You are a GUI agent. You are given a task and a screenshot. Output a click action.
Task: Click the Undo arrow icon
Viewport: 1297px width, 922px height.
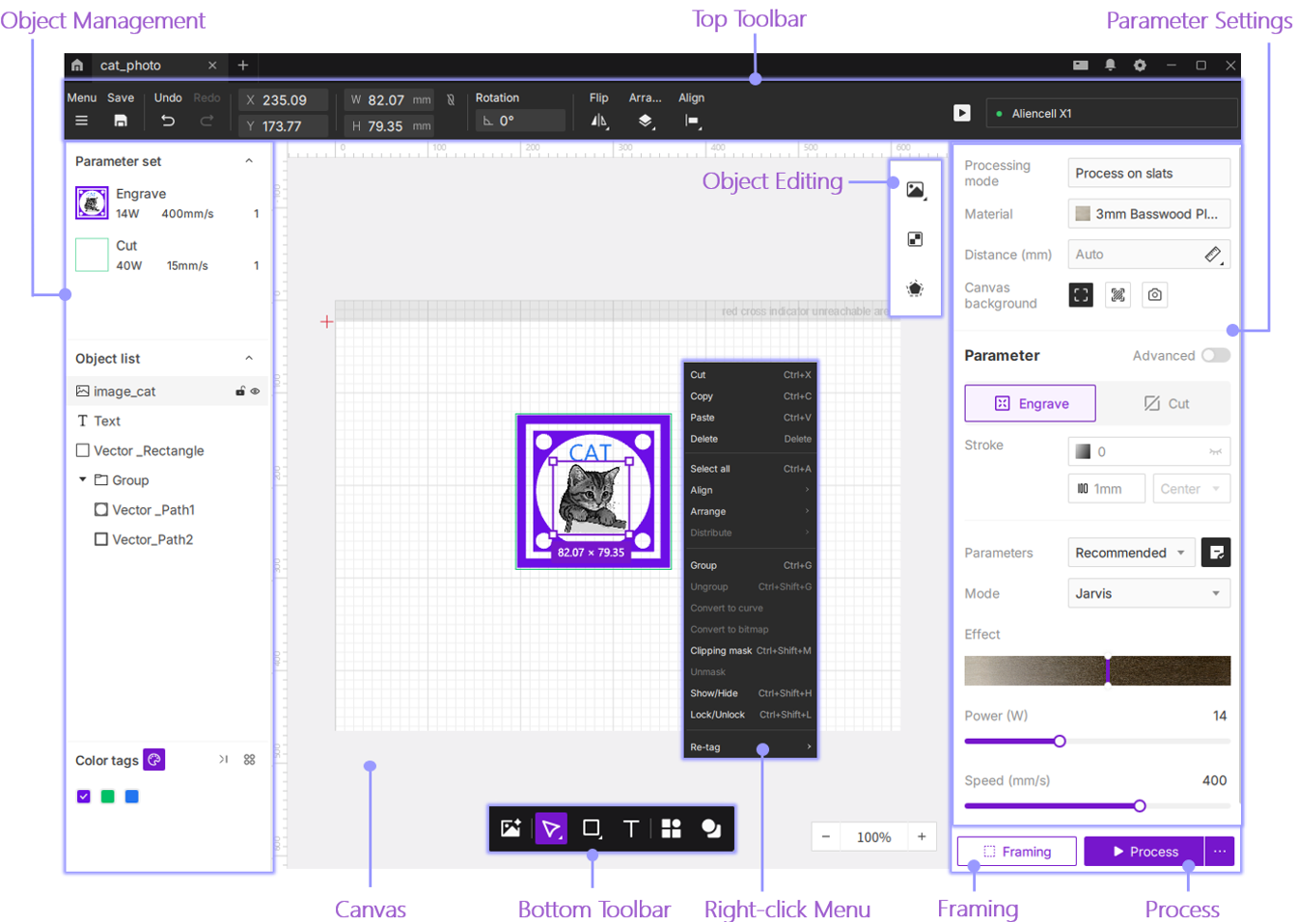point(168,121)
